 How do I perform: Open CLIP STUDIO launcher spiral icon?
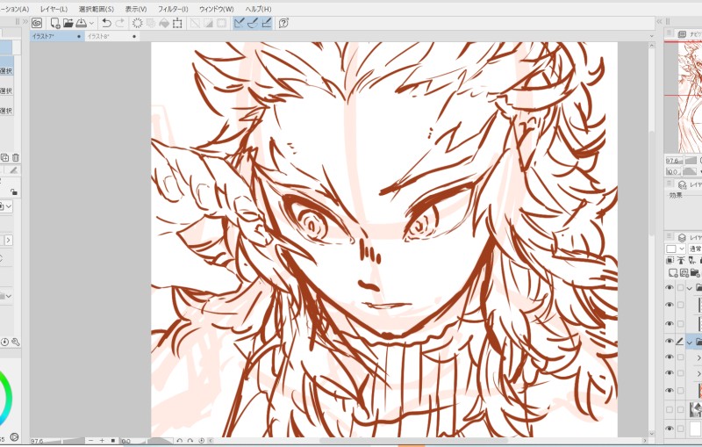(37, 23)
